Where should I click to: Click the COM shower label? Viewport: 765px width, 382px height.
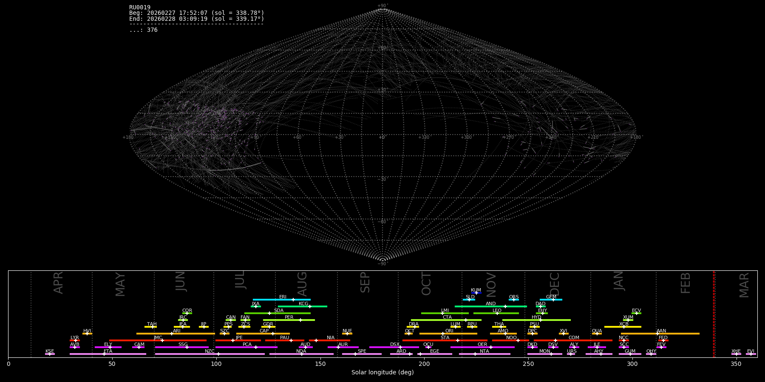[x=574, y=338]
